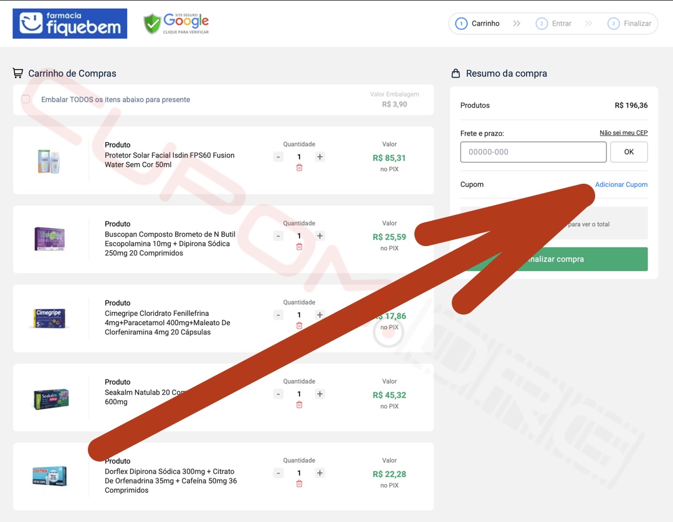Open the 'Cimegripe Cloridrato Fenillefrina' product name
Screen dimensions: 673x522
tap(168, 323)
